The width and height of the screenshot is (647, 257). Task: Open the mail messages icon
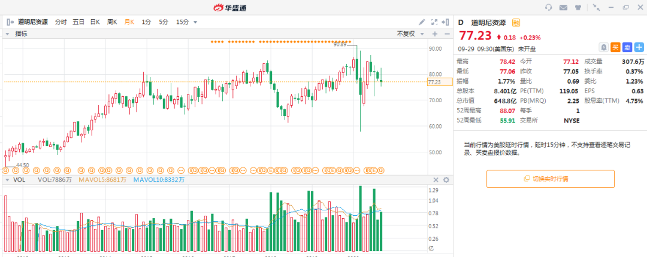pos(563,7)
